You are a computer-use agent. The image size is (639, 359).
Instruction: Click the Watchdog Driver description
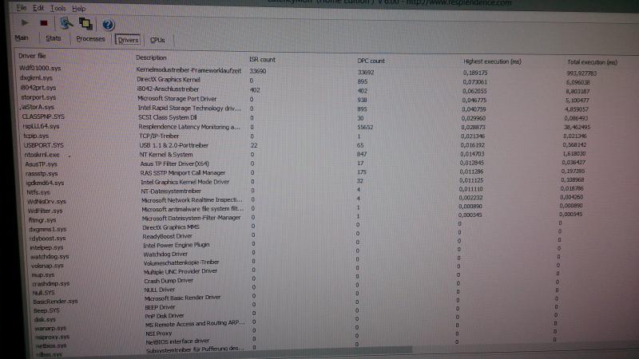pos(165,254)
